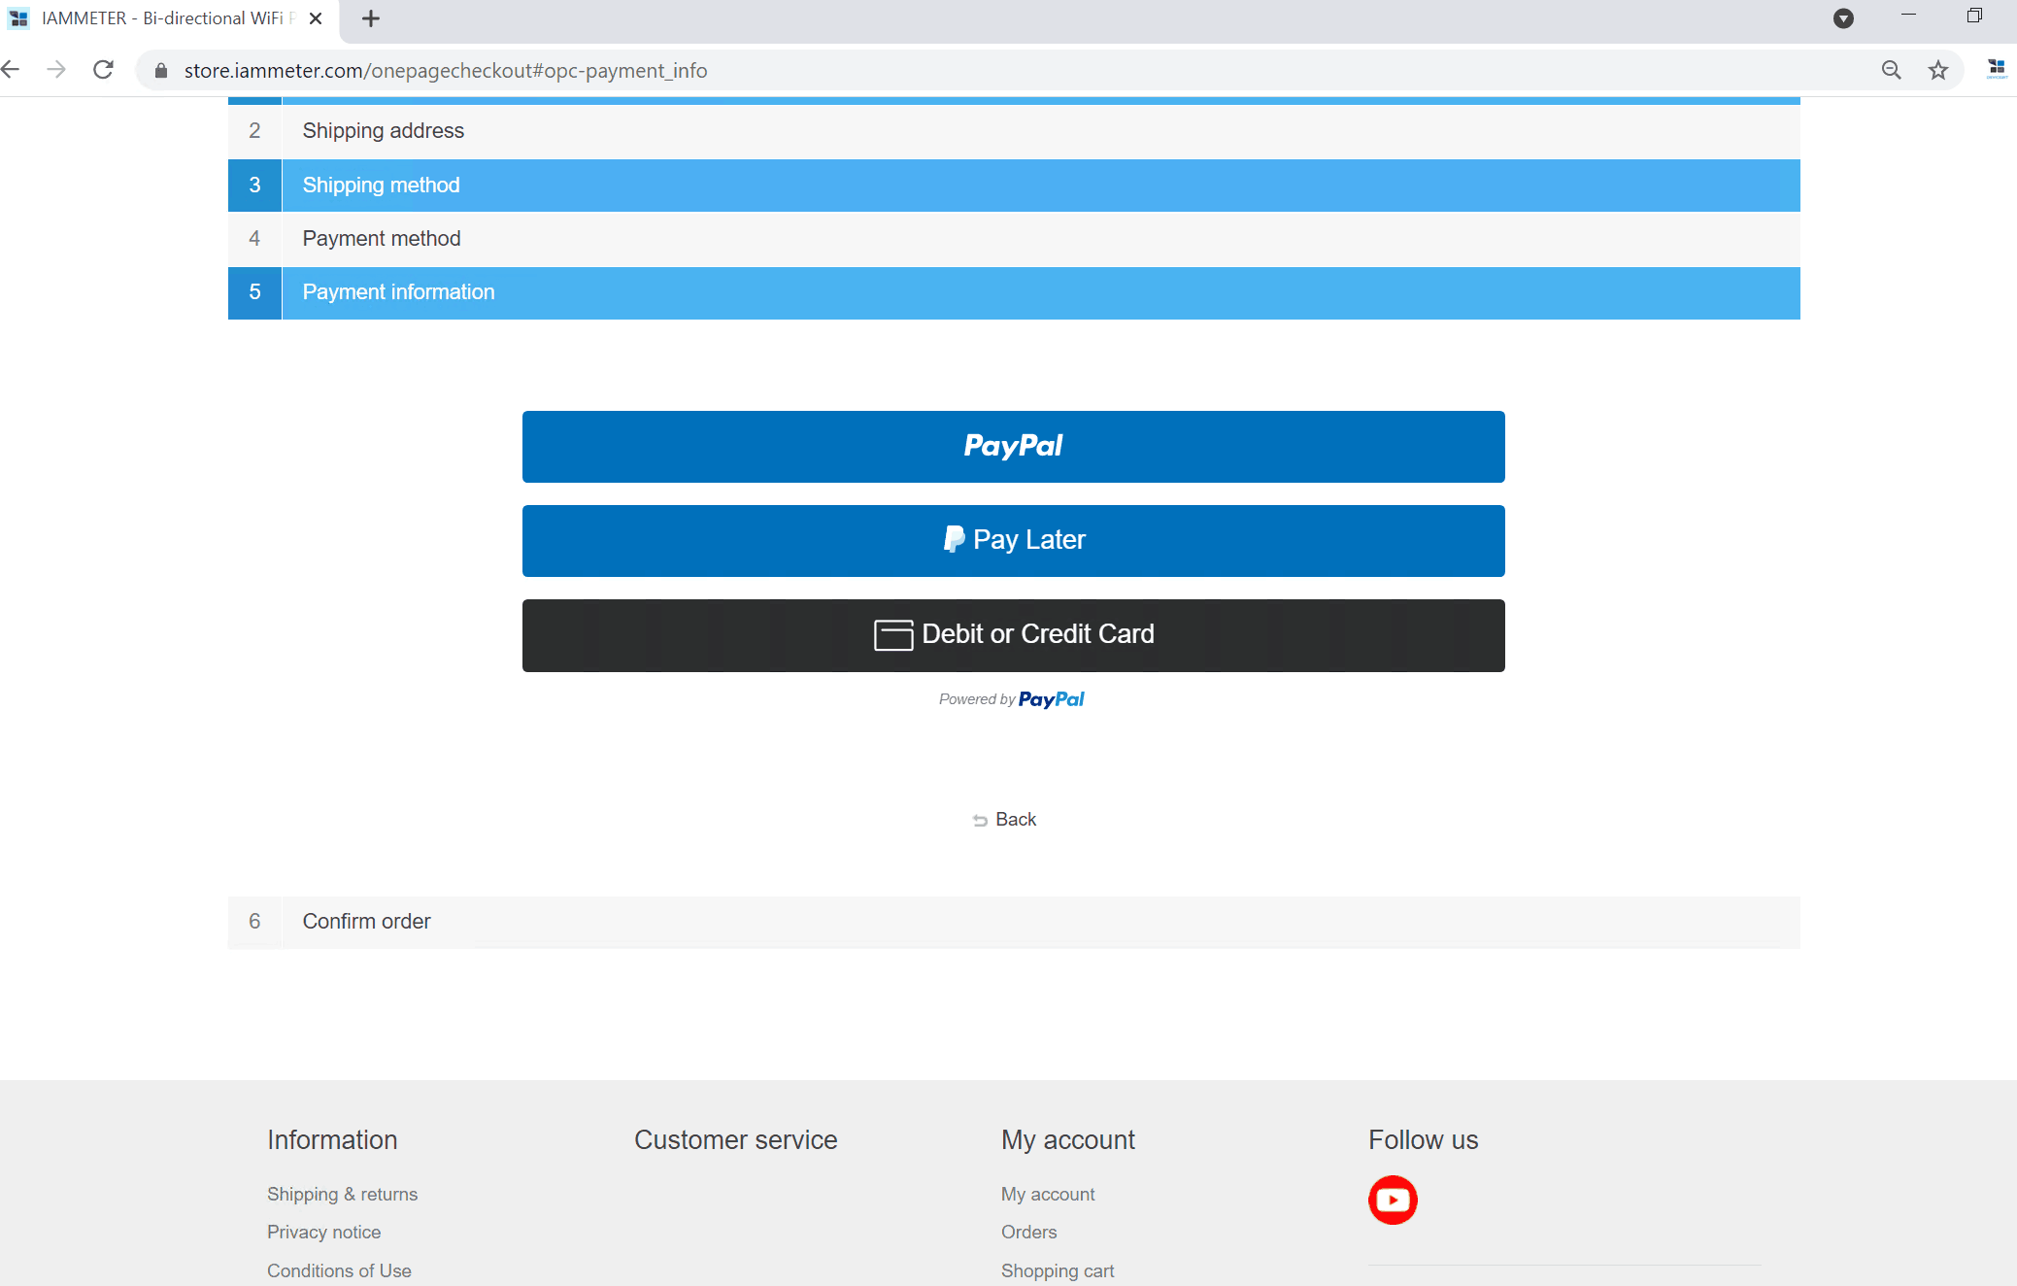The image size is (2017, 1286).
Task: Expand the Shipping method step
Action: click(x=381, y=186)
